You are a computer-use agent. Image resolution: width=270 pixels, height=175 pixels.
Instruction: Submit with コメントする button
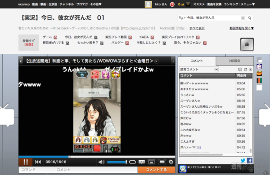point(156,170)
